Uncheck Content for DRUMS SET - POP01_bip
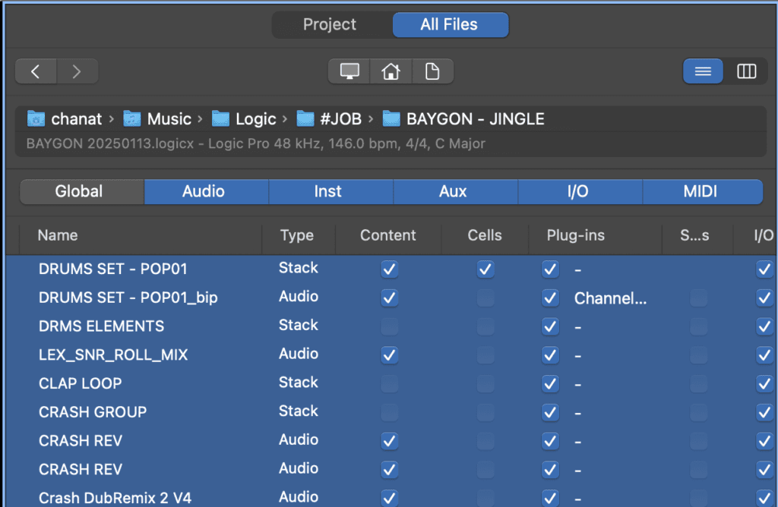 click(390, 298)
